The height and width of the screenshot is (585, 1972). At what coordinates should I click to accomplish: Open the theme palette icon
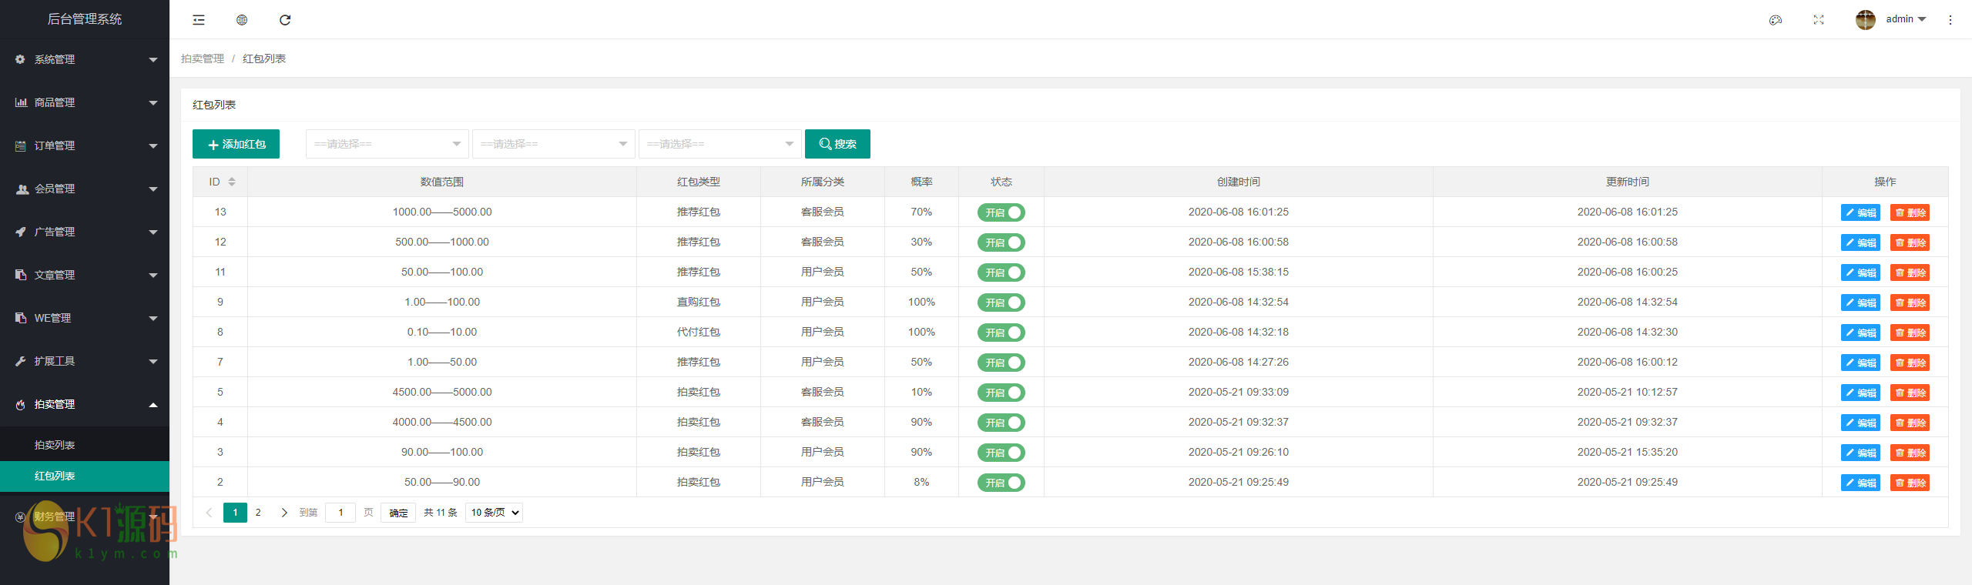tap(1776, 20)
